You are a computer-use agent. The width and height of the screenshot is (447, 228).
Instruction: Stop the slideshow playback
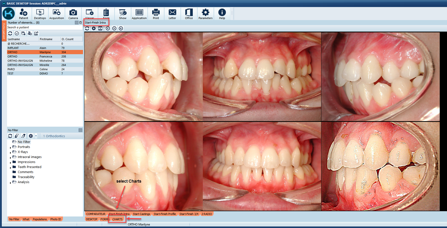[121, 28]
